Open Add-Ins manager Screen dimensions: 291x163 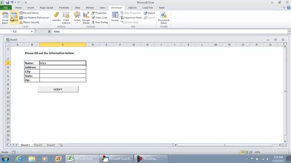[56, 17]
